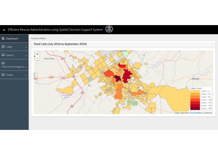Click the application title text in header

[55, 29]
